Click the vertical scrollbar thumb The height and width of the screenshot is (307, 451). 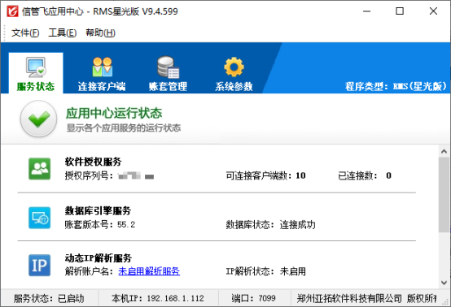(444, 195)
